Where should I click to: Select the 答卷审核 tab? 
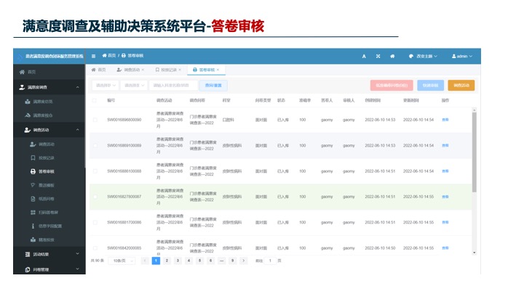pos(206,70)
